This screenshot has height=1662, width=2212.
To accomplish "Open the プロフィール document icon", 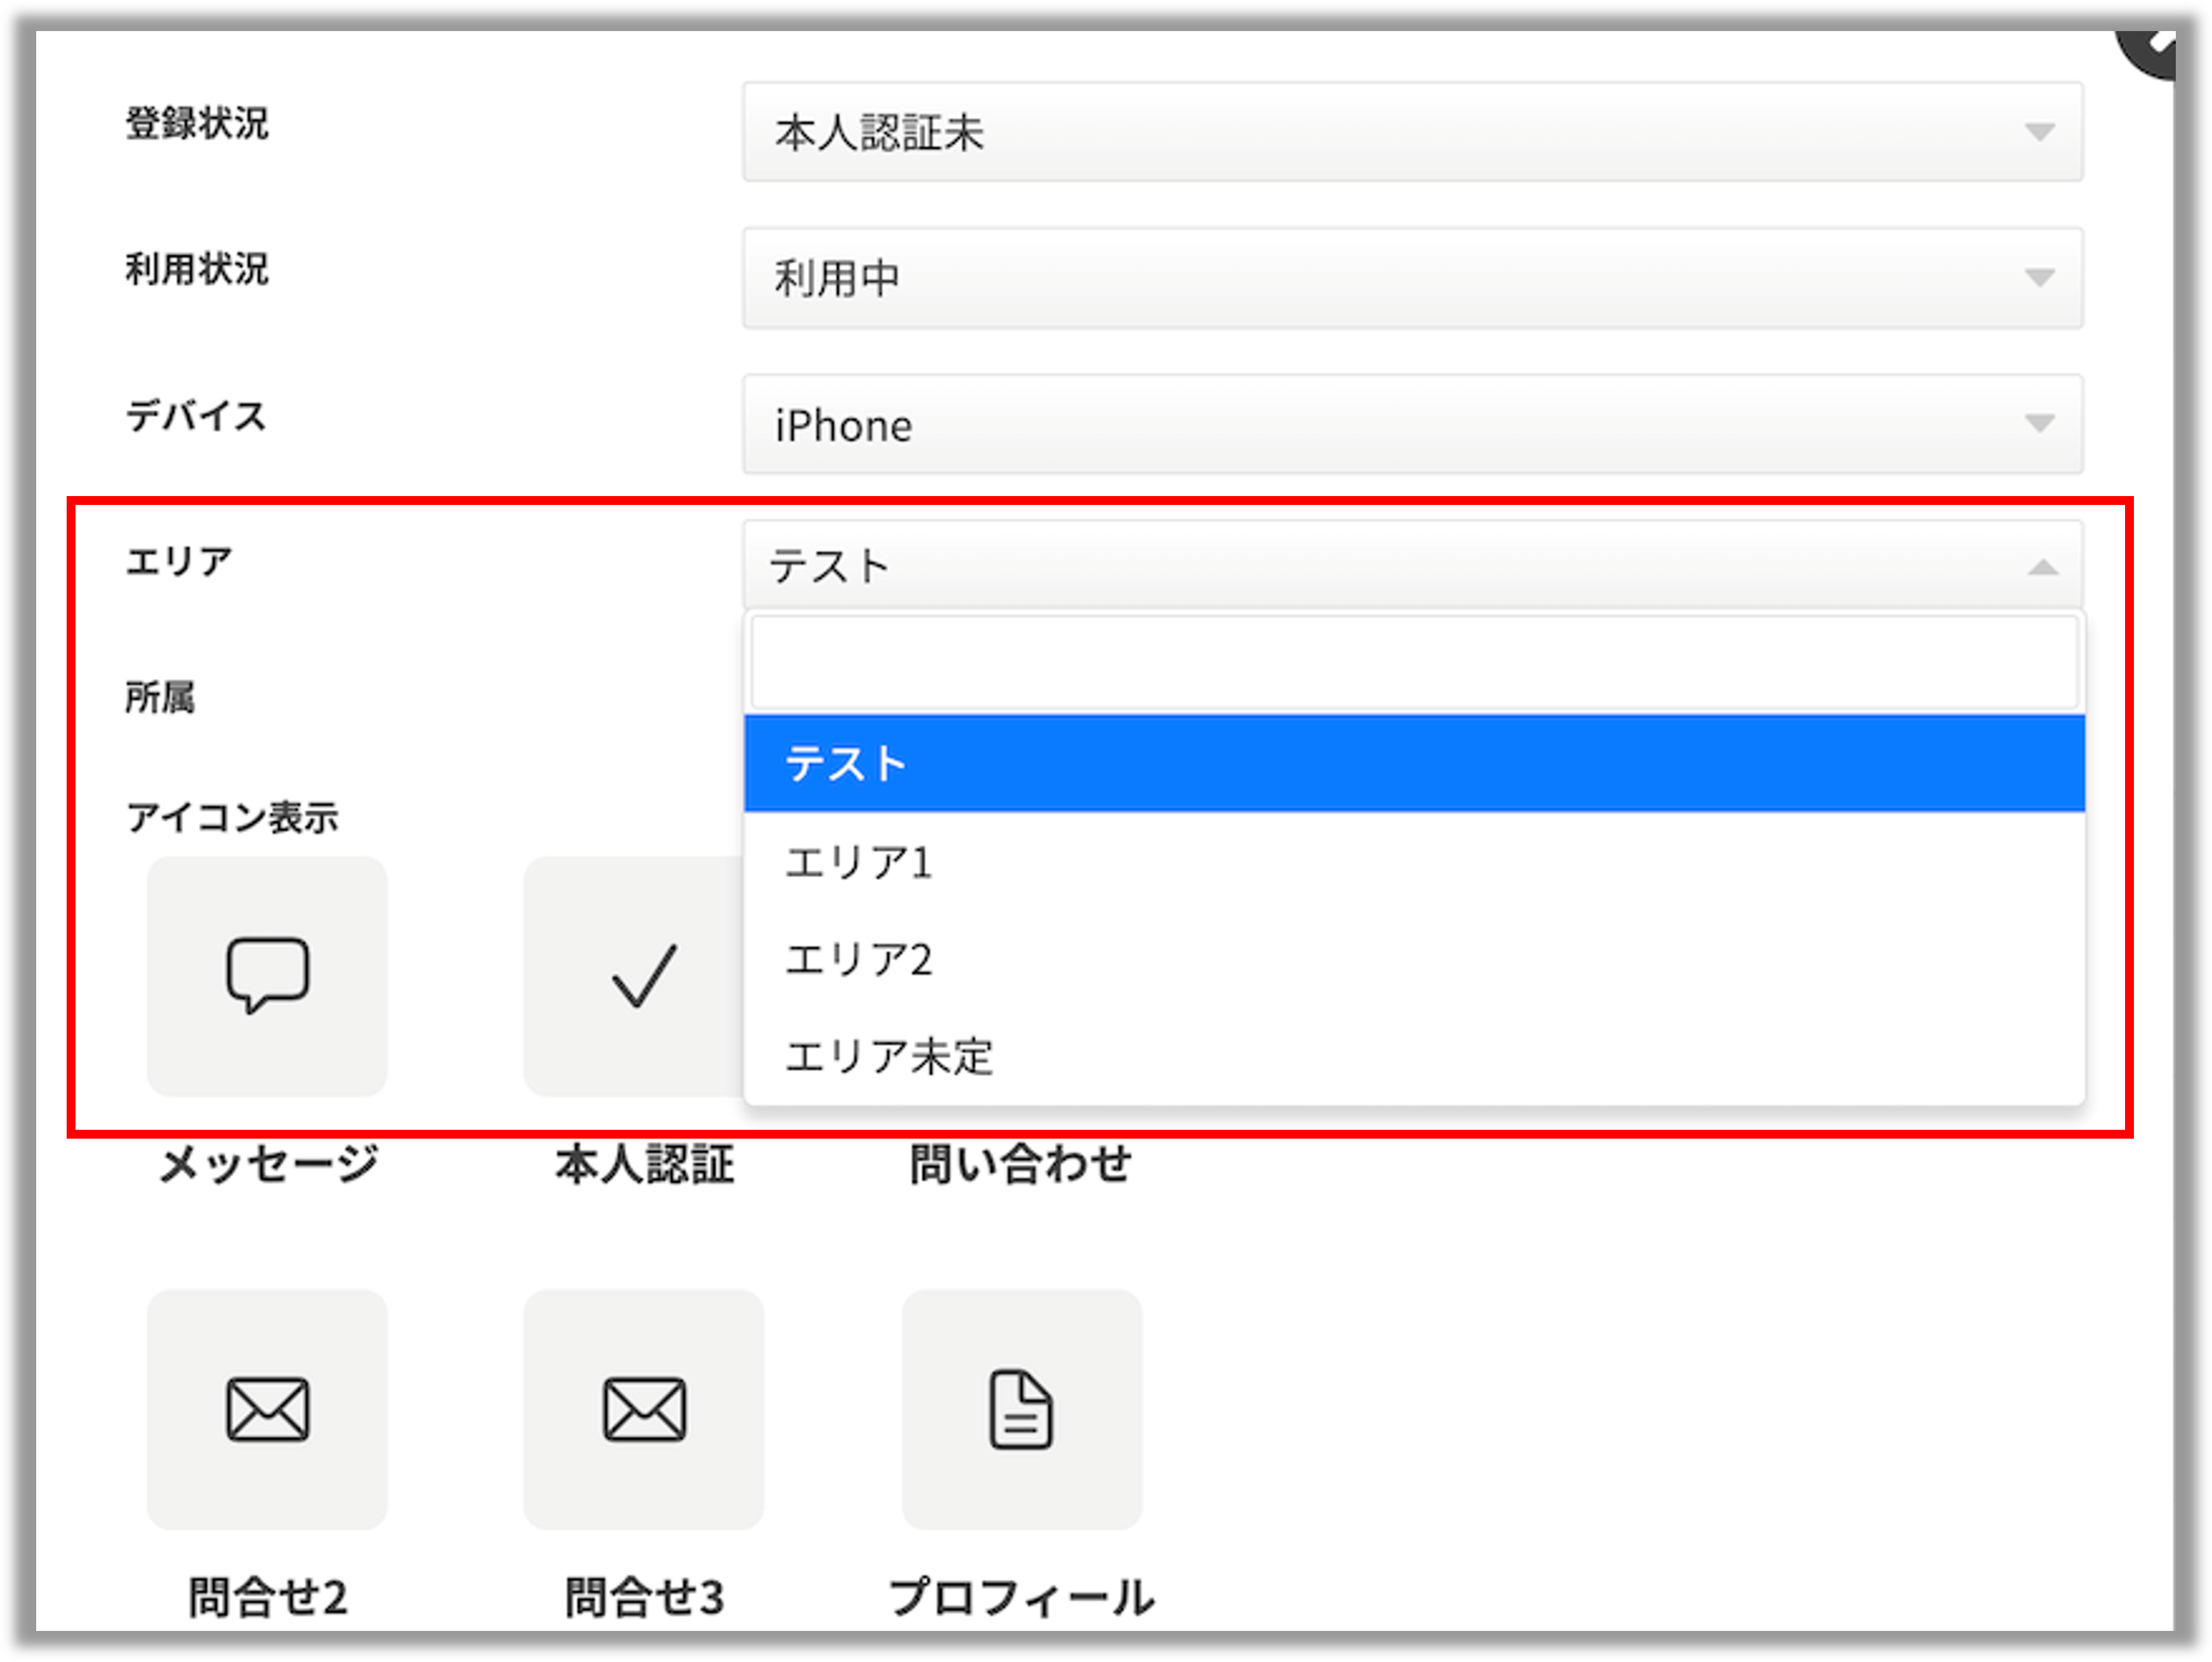I will [1021, 1410].
